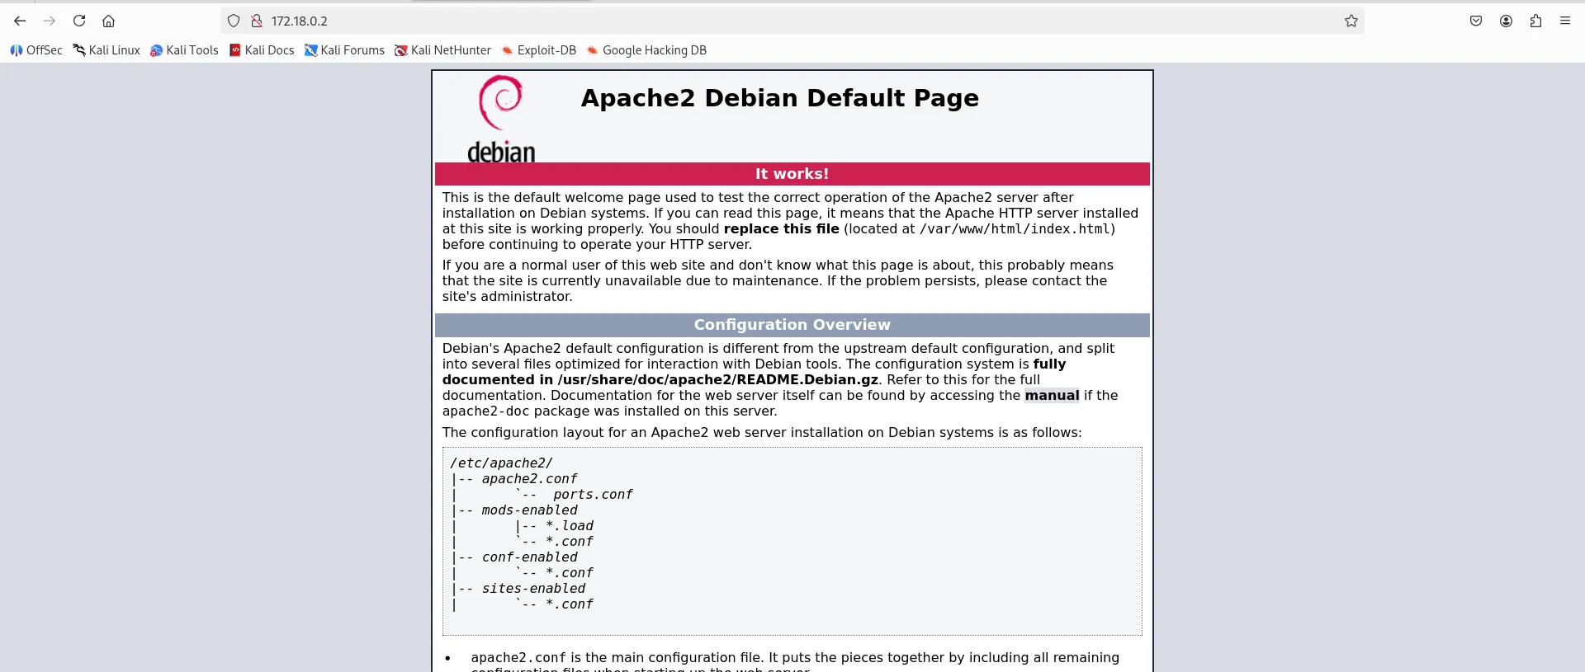
Task: Go to the browser home page
Action: coord(108,21)
